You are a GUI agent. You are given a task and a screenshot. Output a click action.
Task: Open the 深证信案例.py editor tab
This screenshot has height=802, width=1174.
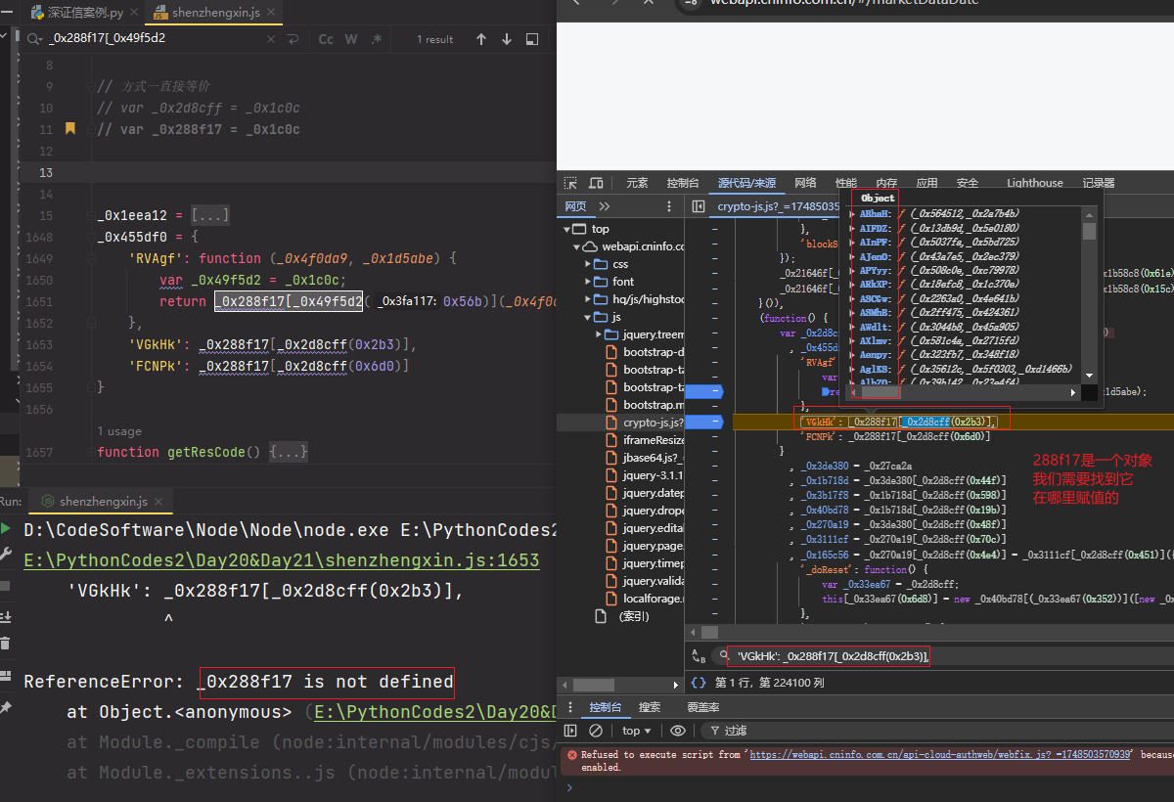click(85, 13)
